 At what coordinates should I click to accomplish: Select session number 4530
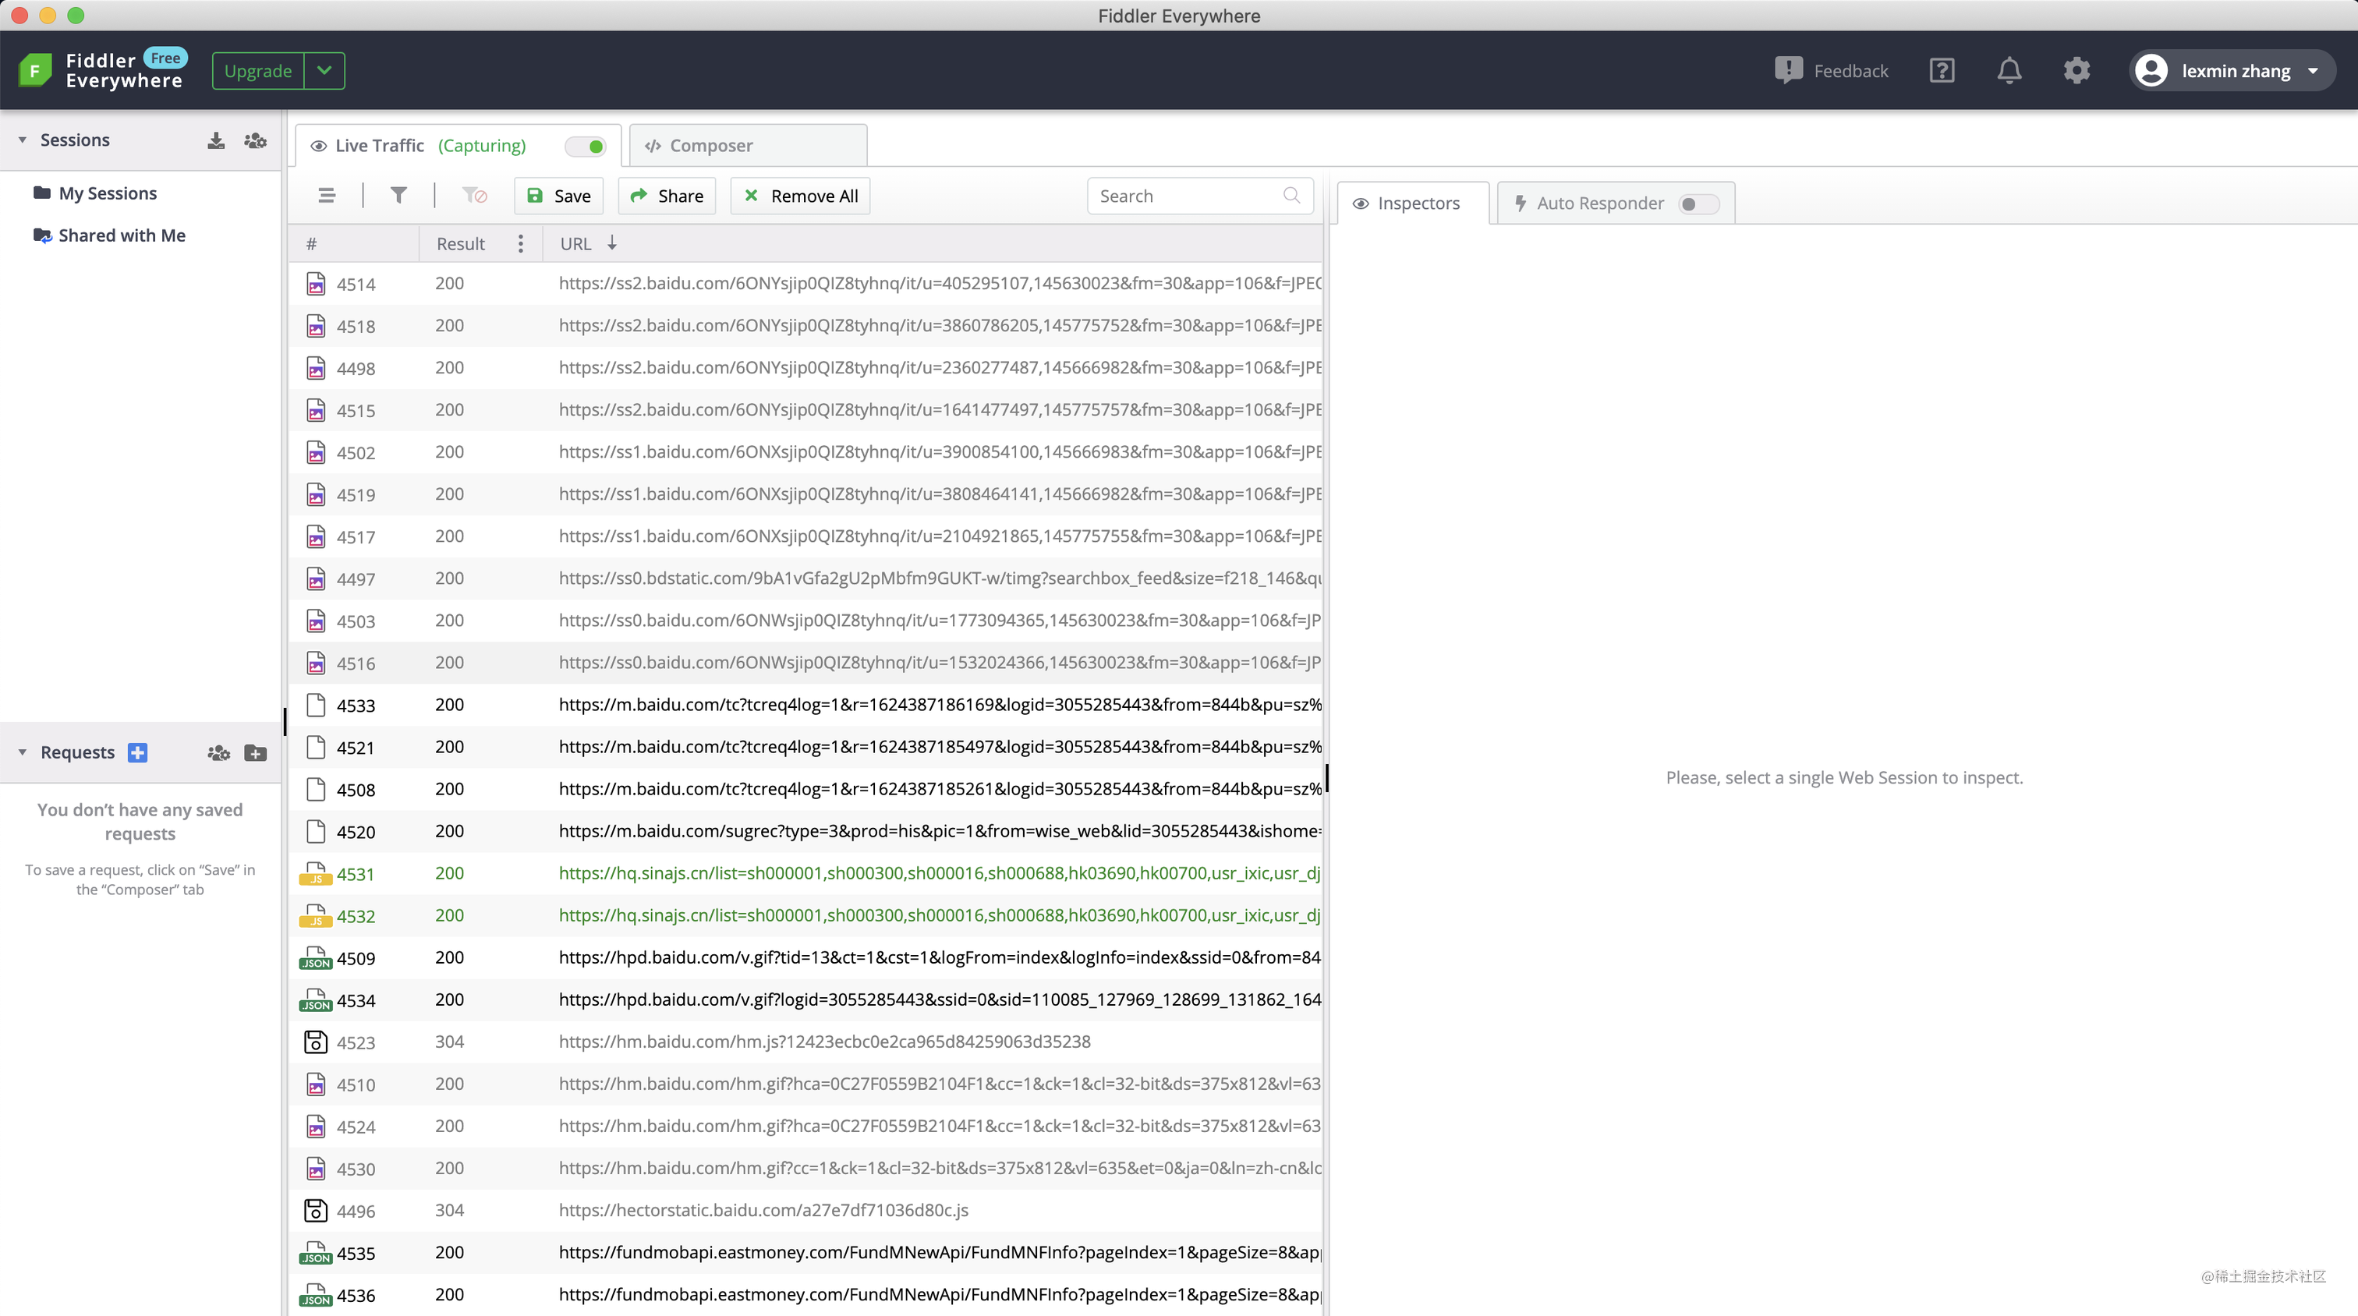coord(356,1169)
